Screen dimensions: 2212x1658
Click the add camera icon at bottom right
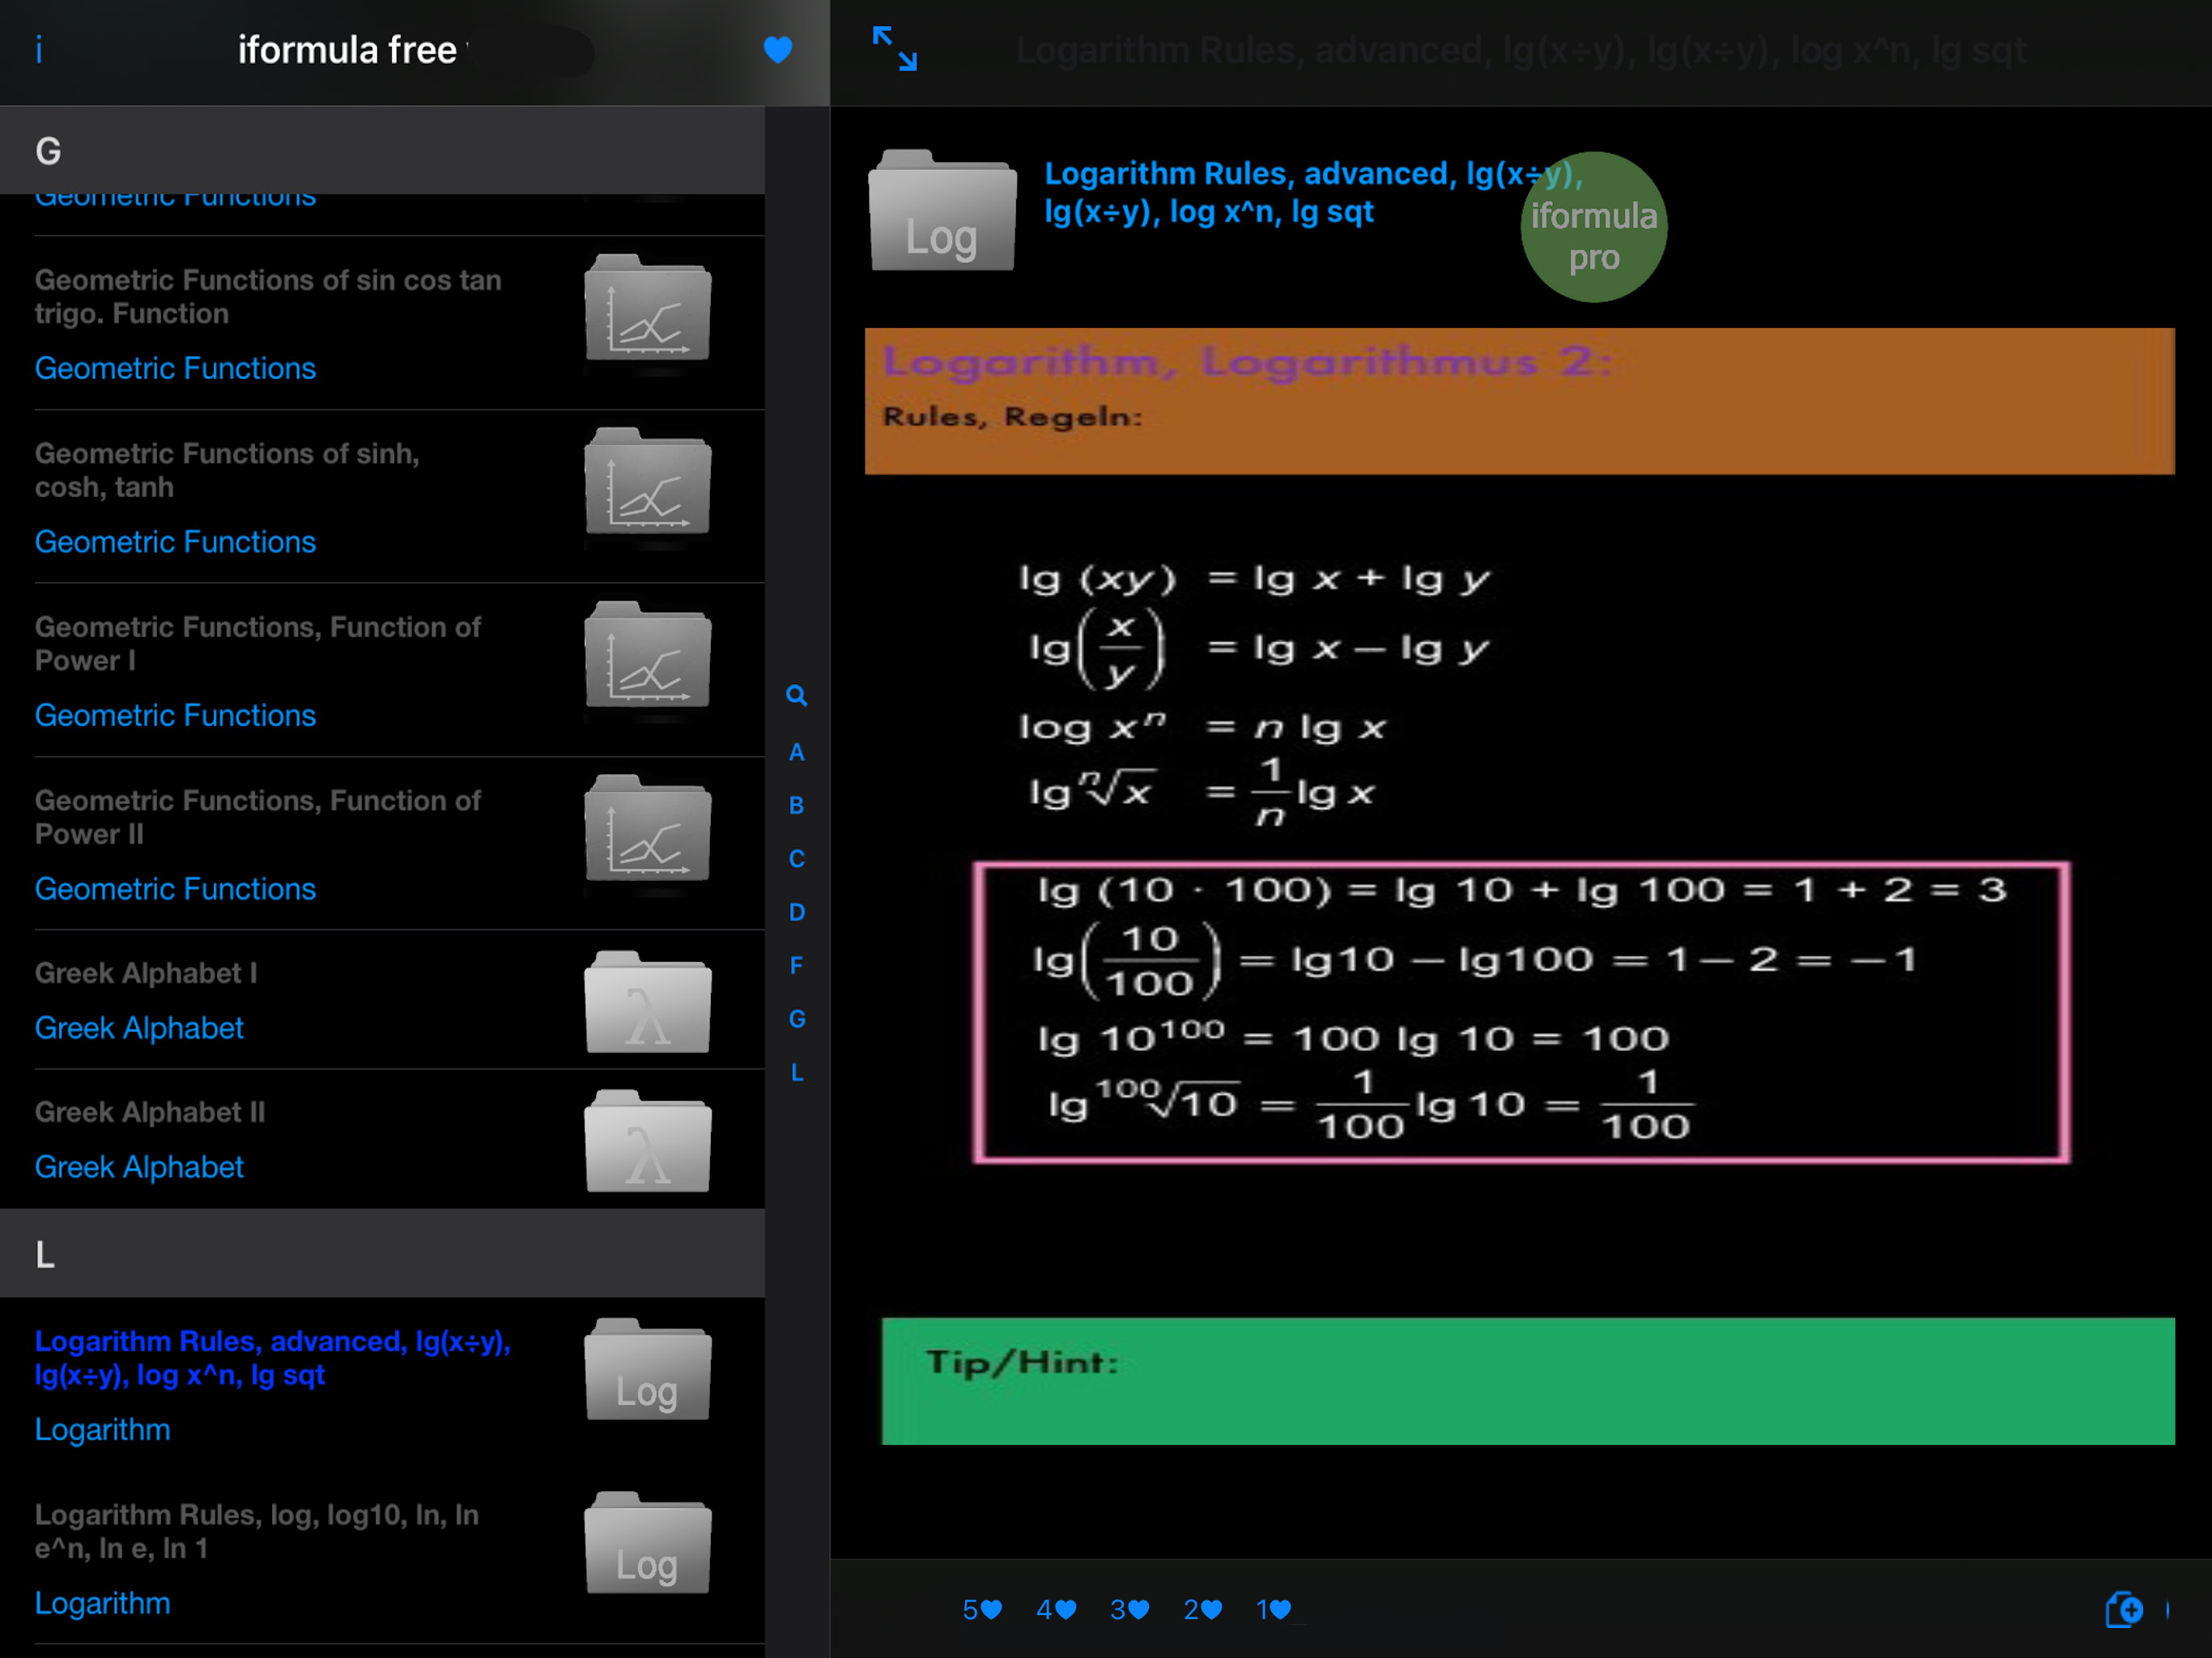(2125, 1609)
